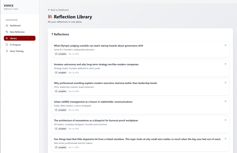Click the New Reflection pen icon
The image size is (237, 153).
pos(7,32)
